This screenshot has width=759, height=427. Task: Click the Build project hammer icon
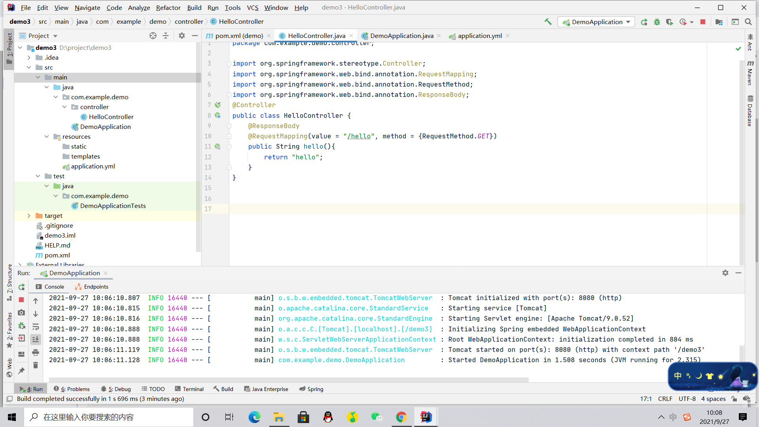(548, 22)
